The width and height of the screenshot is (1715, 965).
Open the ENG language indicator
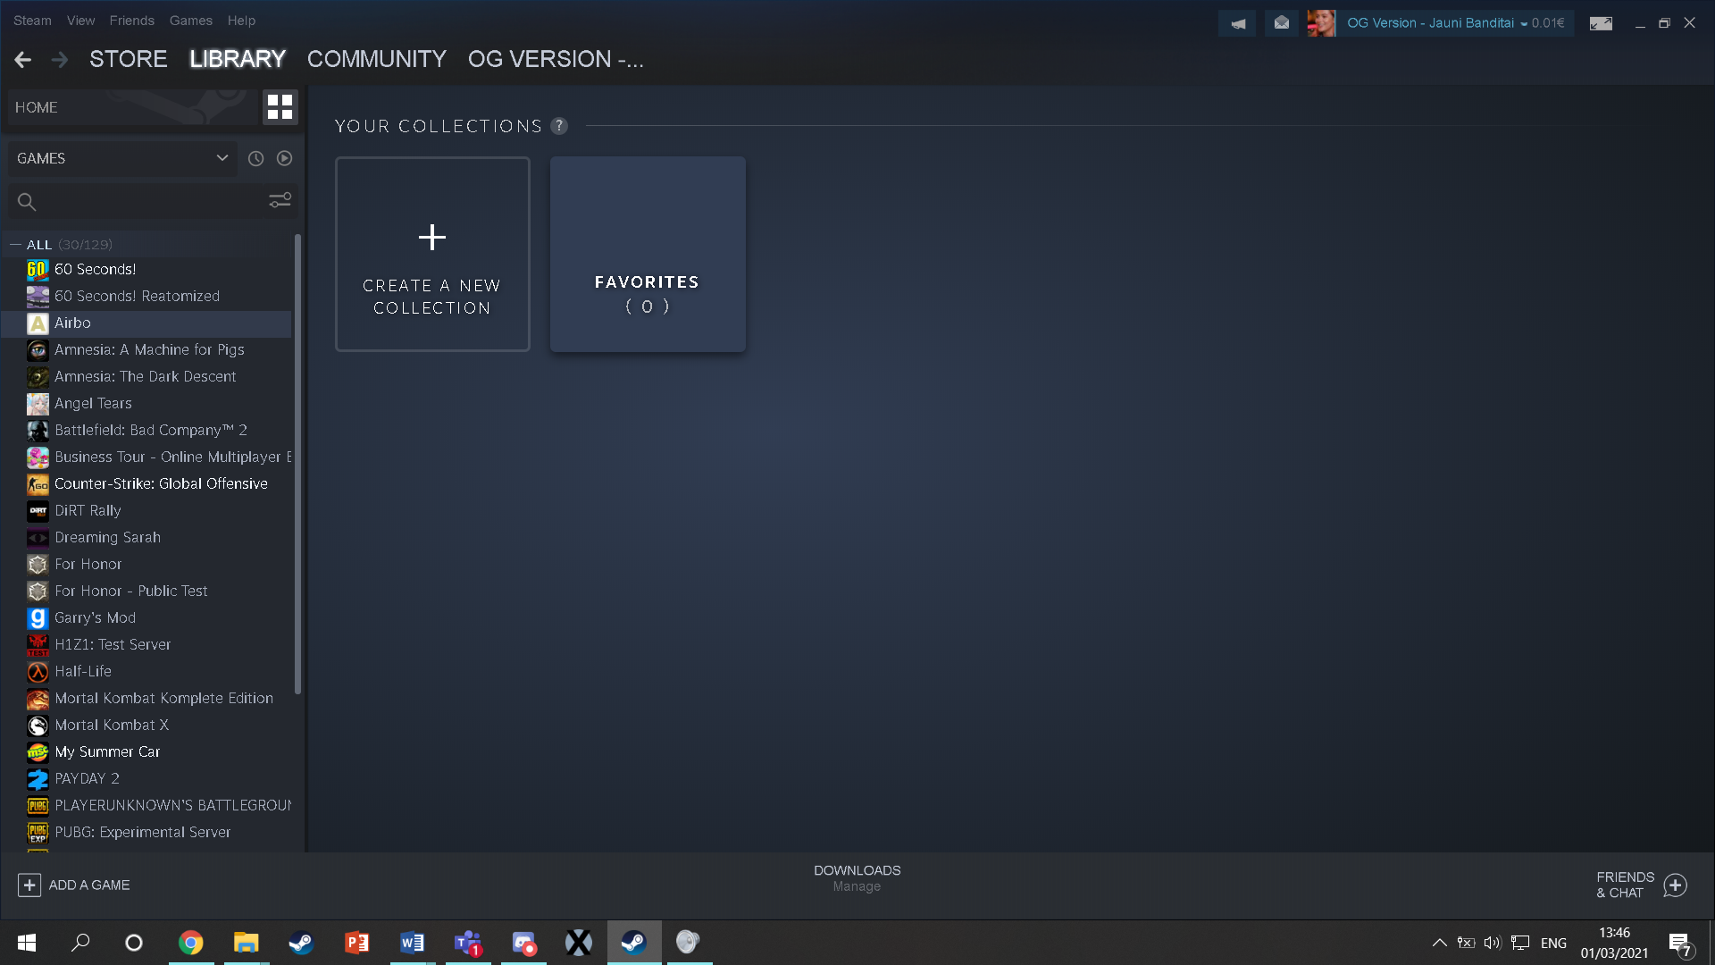1553,943
